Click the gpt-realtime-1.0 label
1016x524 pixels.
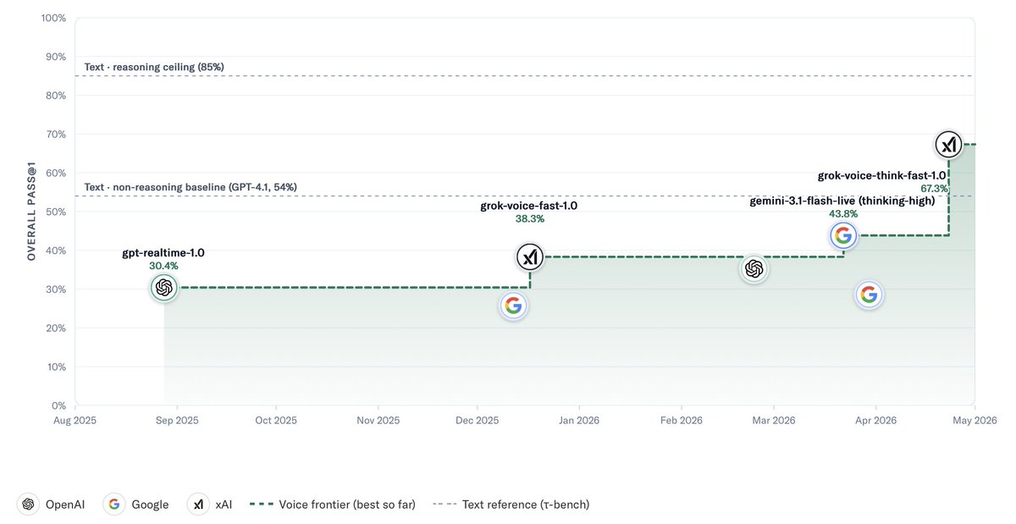164,252
